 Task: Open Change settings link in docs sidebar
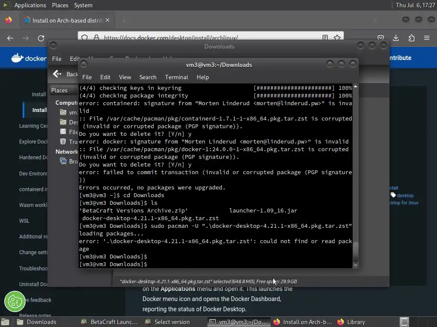click(x=33, y=252)
